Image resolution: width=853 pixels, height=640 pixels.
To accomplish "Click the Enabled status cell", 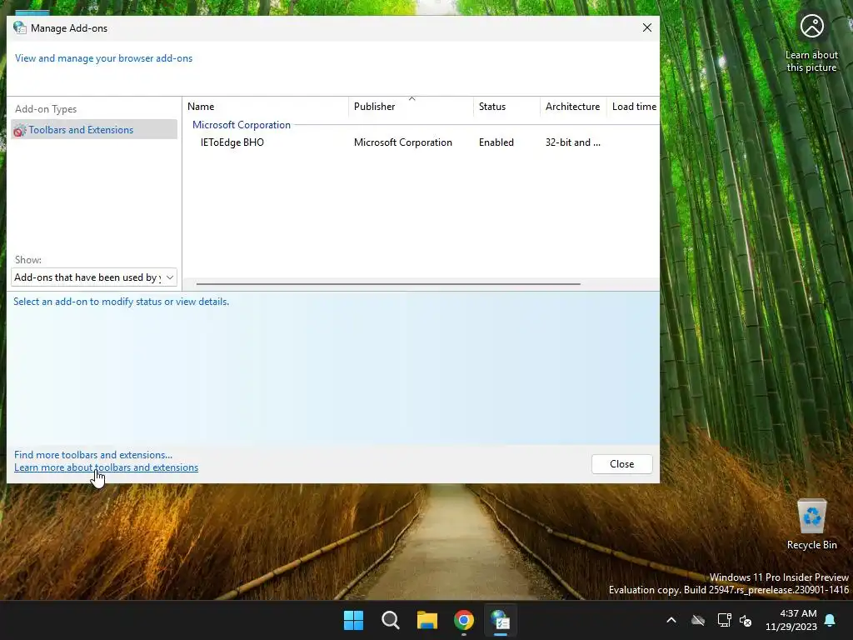I will [x=496, y=142].
